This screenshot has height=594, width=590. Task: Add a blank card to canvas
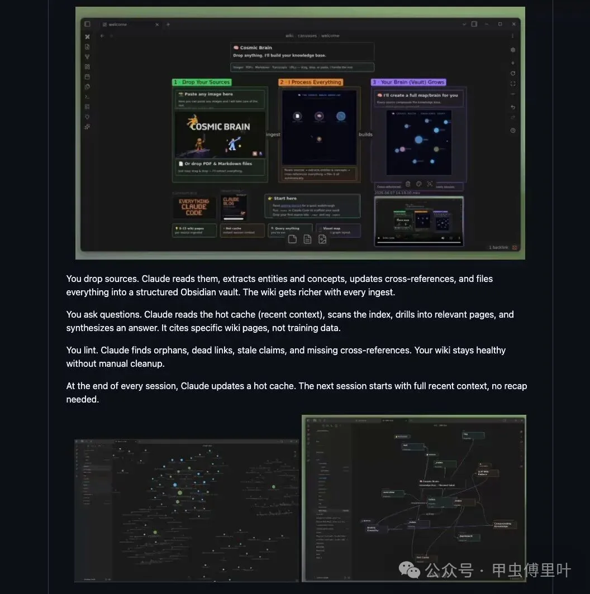click(292, 239)
